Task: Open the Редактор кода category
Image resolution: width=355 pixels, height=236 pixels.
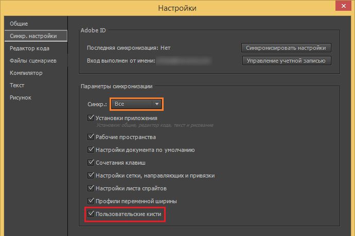Action: tap(29, 48)
